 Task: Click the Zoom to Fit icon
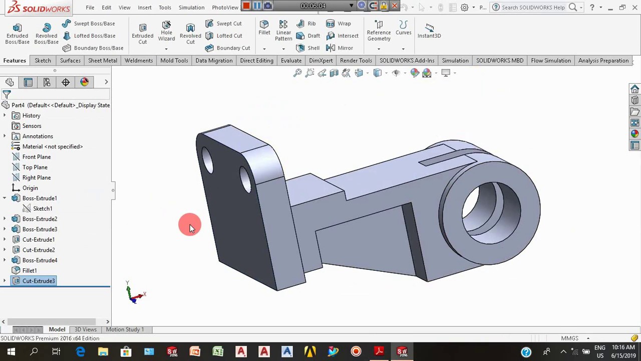[297, 73]
